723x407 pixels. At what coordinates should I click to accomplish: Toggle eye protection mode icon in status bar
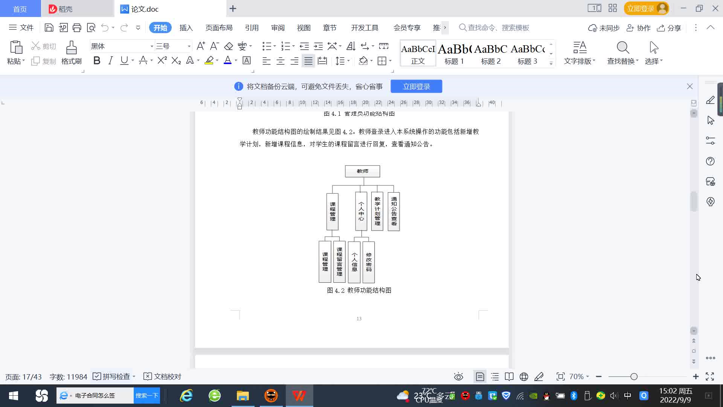pos(458,376)
